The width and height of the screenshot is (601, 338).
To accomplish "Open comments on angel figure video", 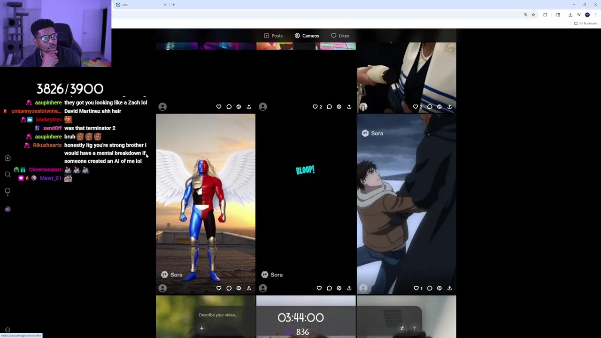I will tap(229, 288).
